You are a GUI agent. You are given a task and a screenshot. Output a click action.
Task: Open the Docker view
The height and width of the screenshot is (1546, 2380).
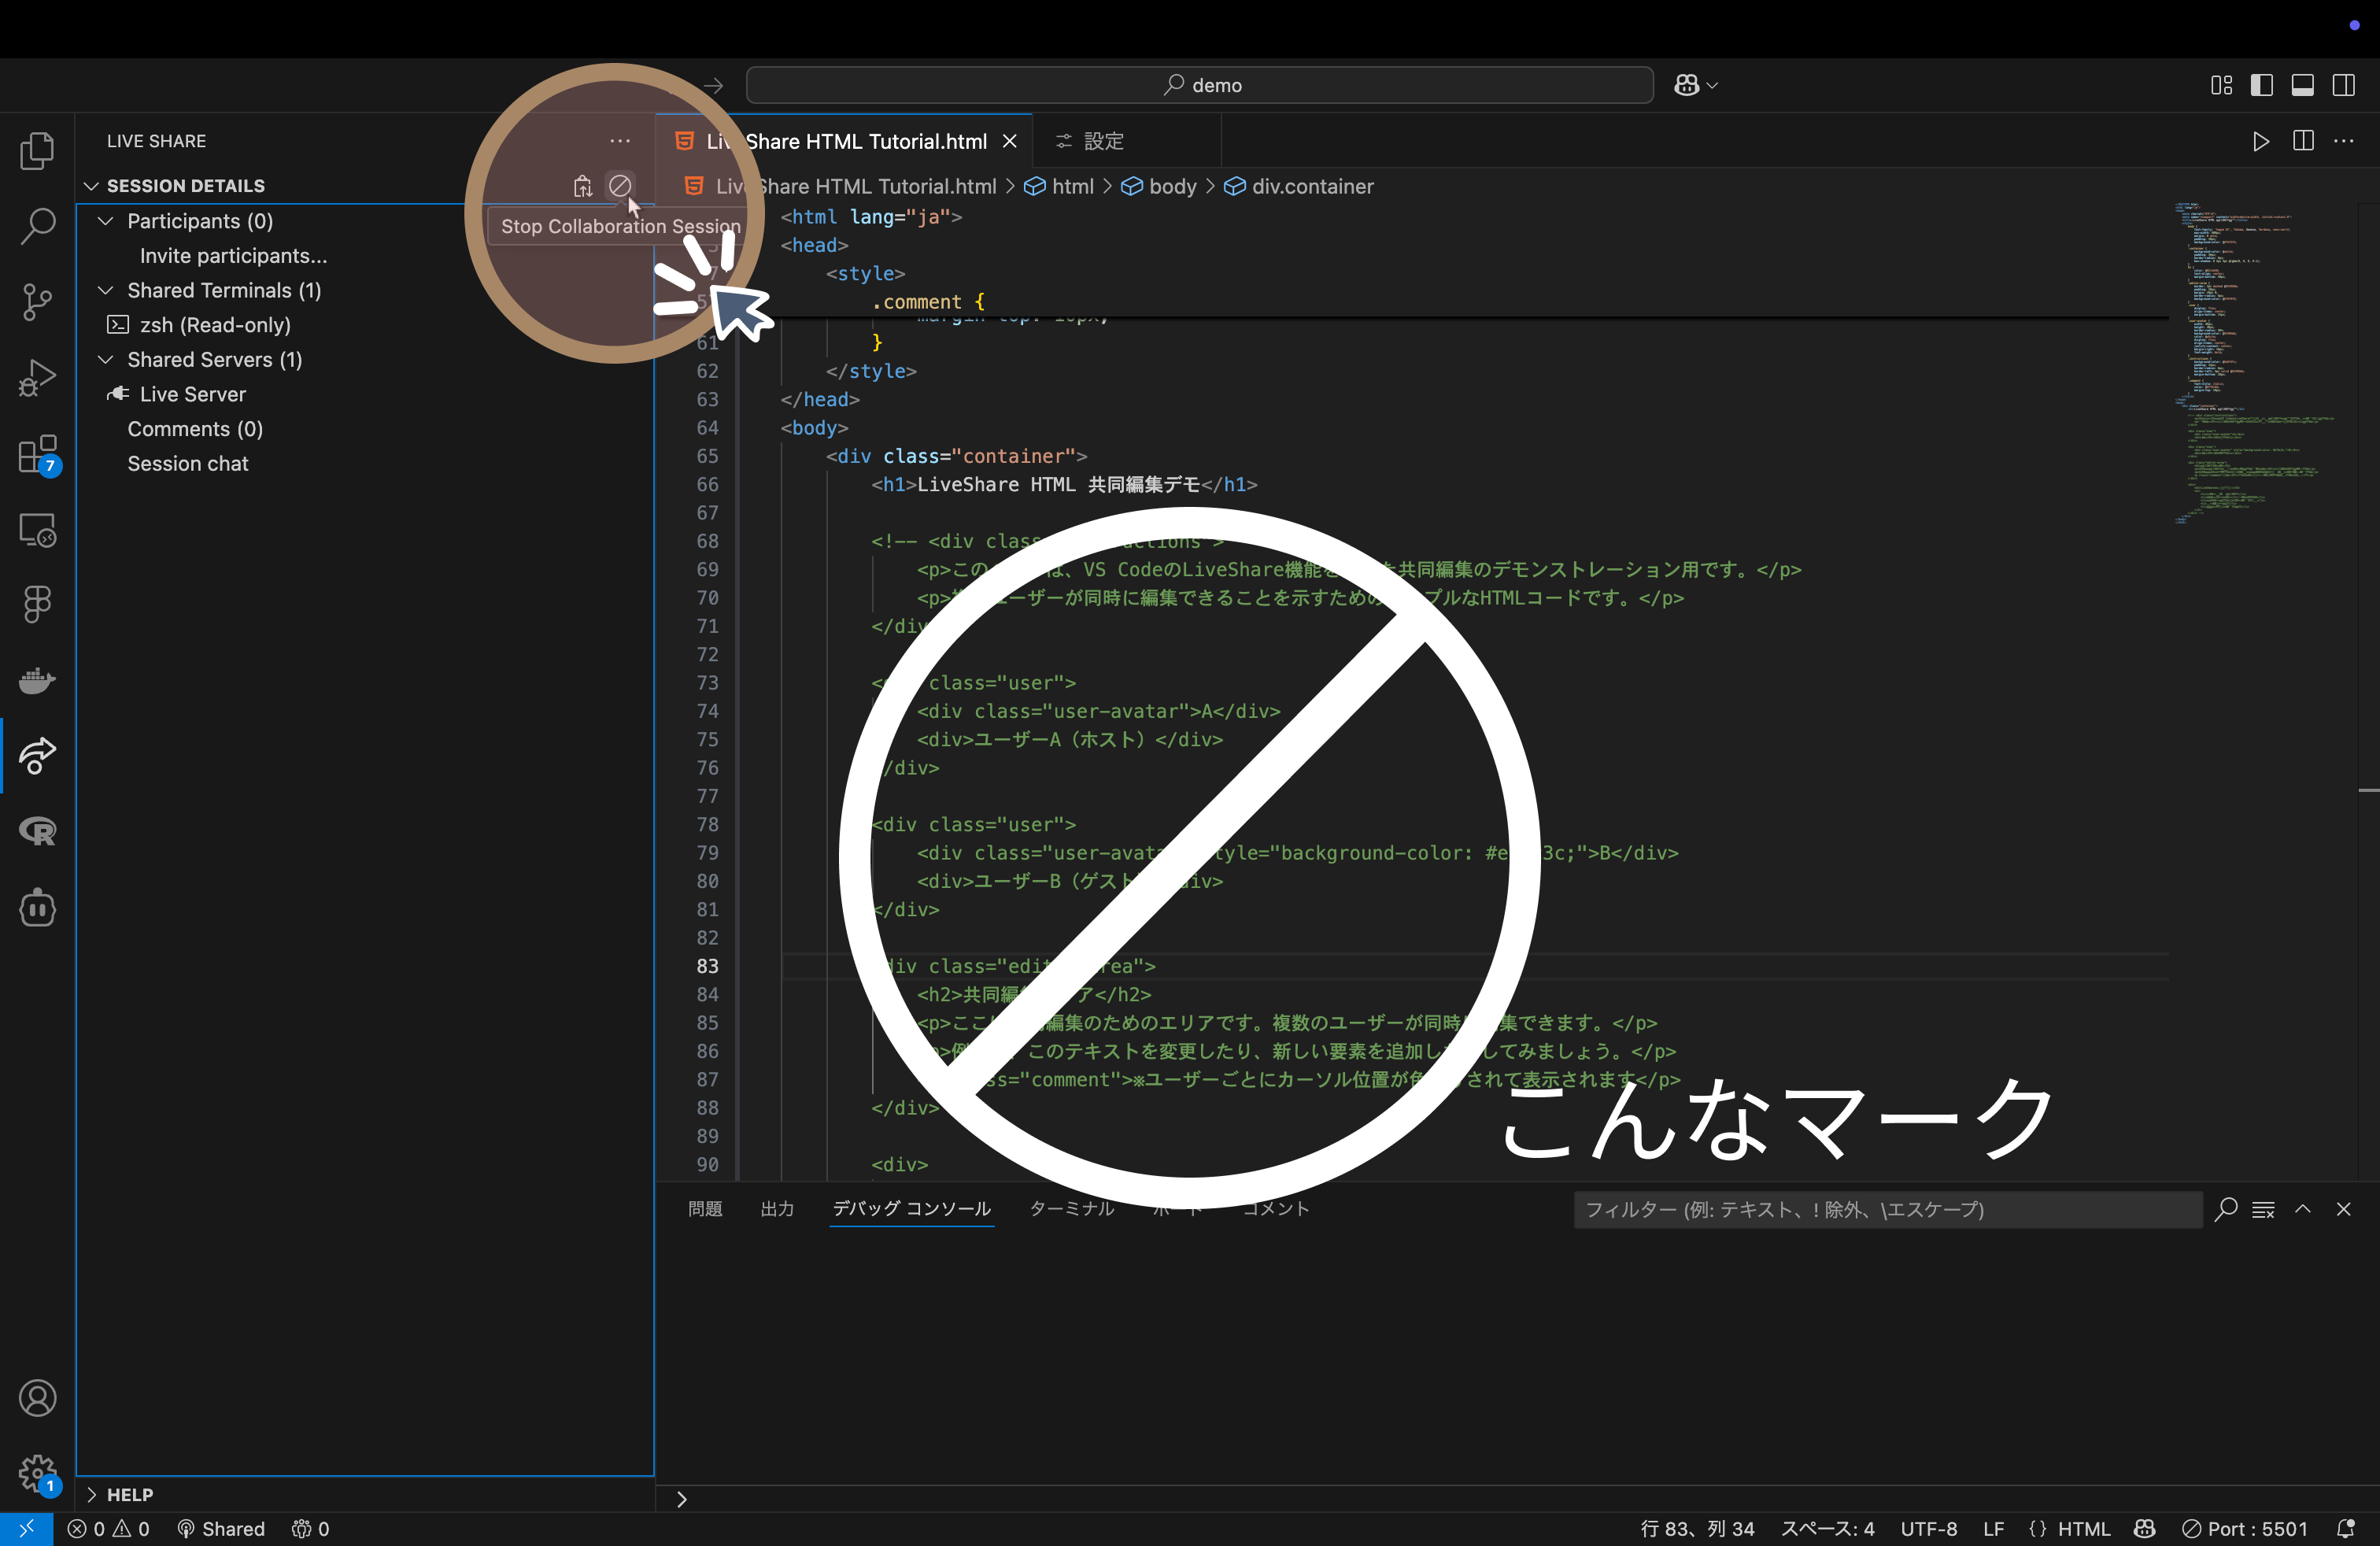(x=37, y=680)
